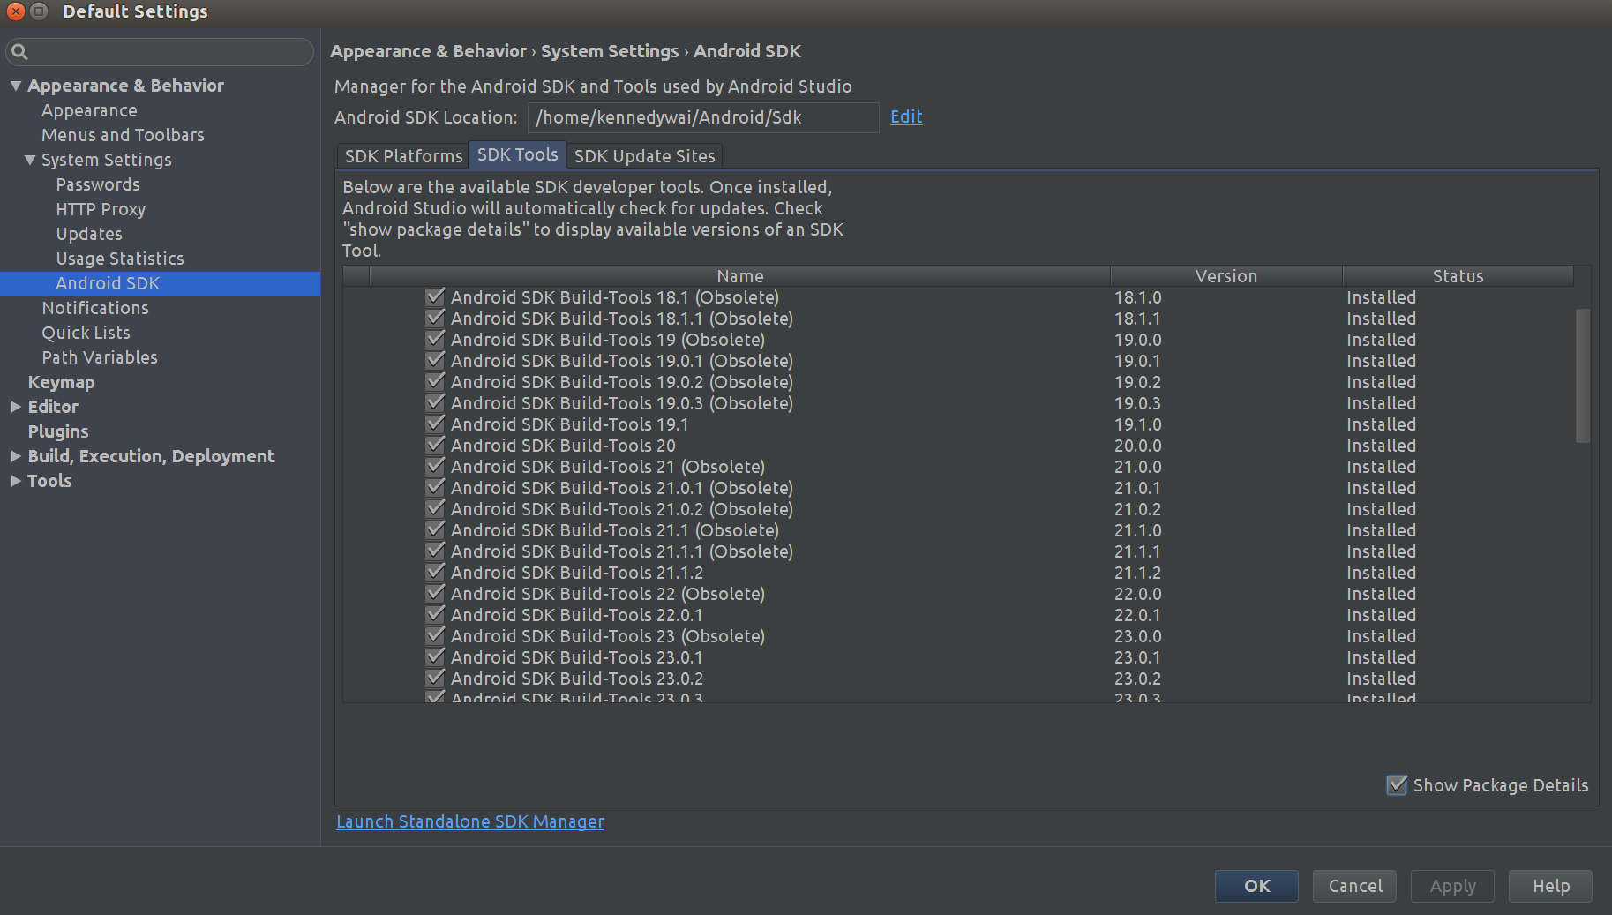Viewport: 1612px width, 915px height.
Task: Close the Default Settings window
Action: pos(16,11)
